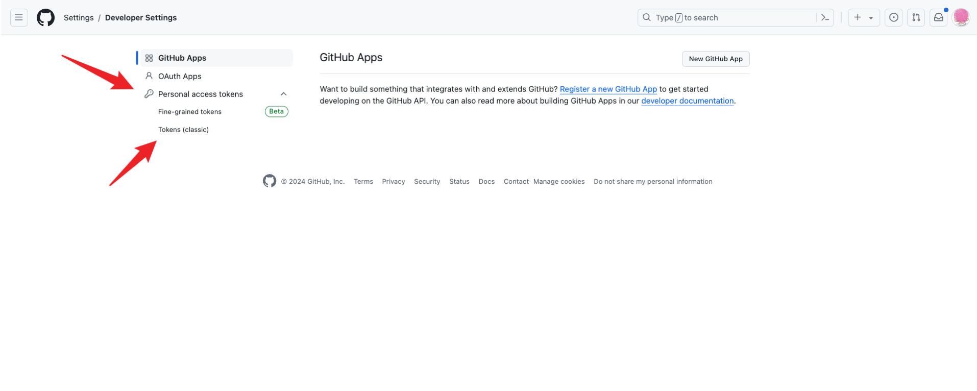This screenshot has height=391, width=977.
Task: Open the Terms footer link
Action: (x=363, y=181)
